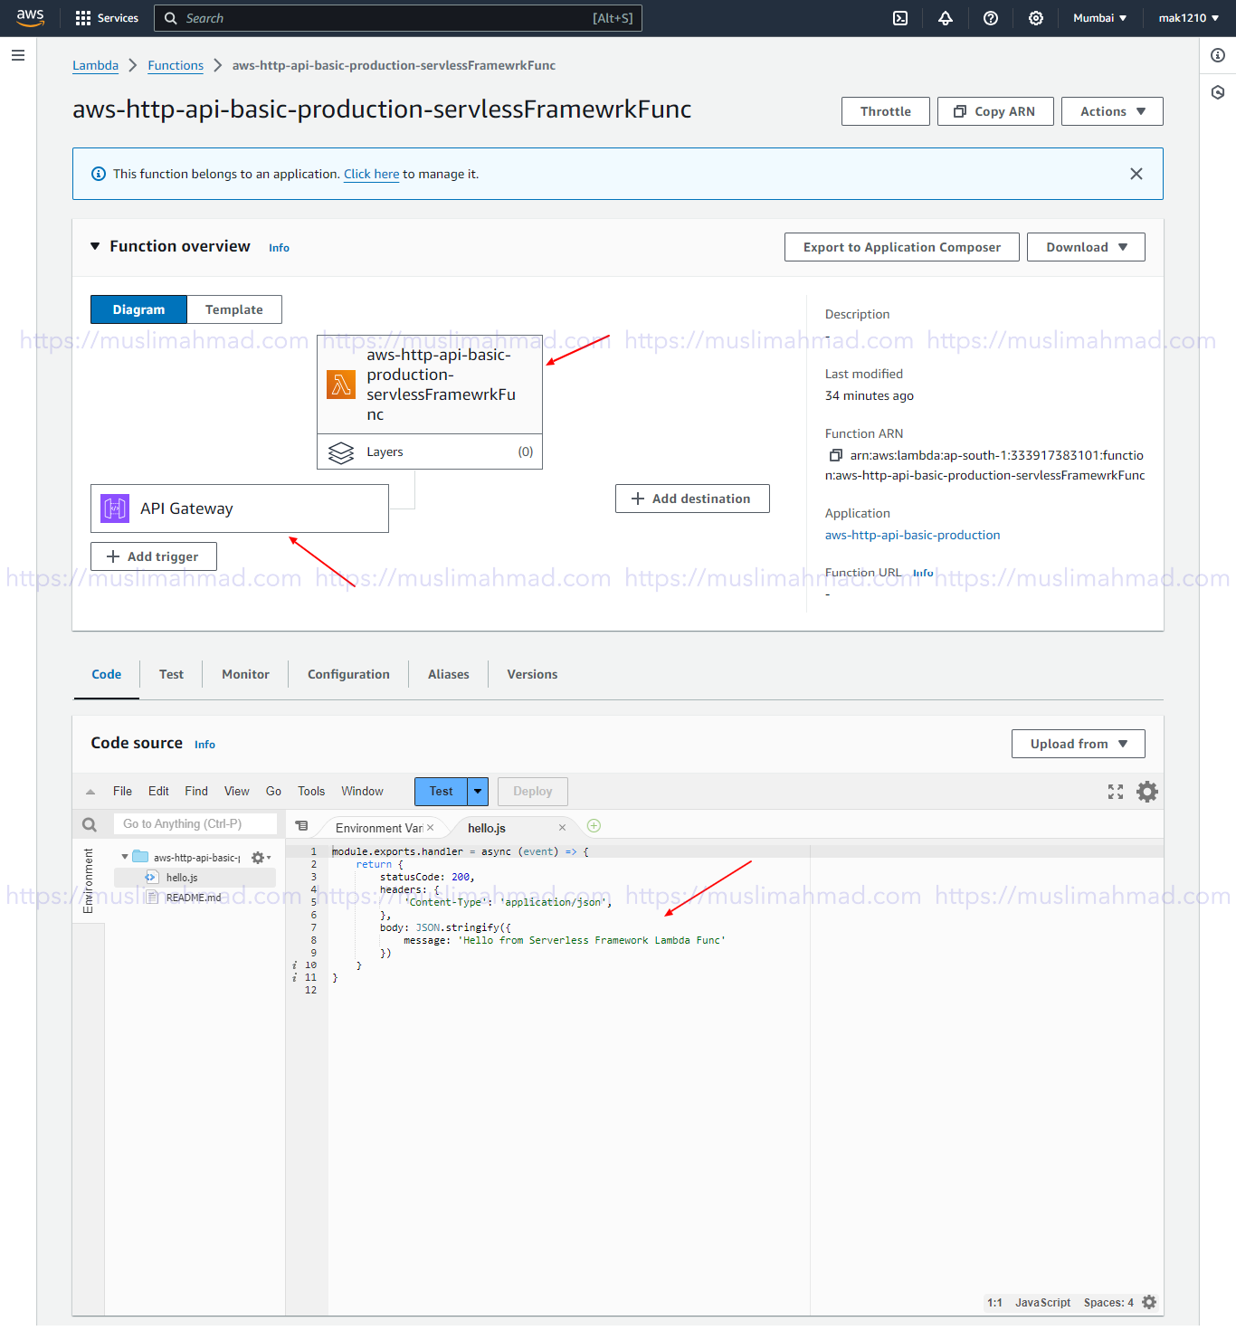Open the mak1210 account menu
Viewport: 1236px width, 1340px height.
point(1188,18)
